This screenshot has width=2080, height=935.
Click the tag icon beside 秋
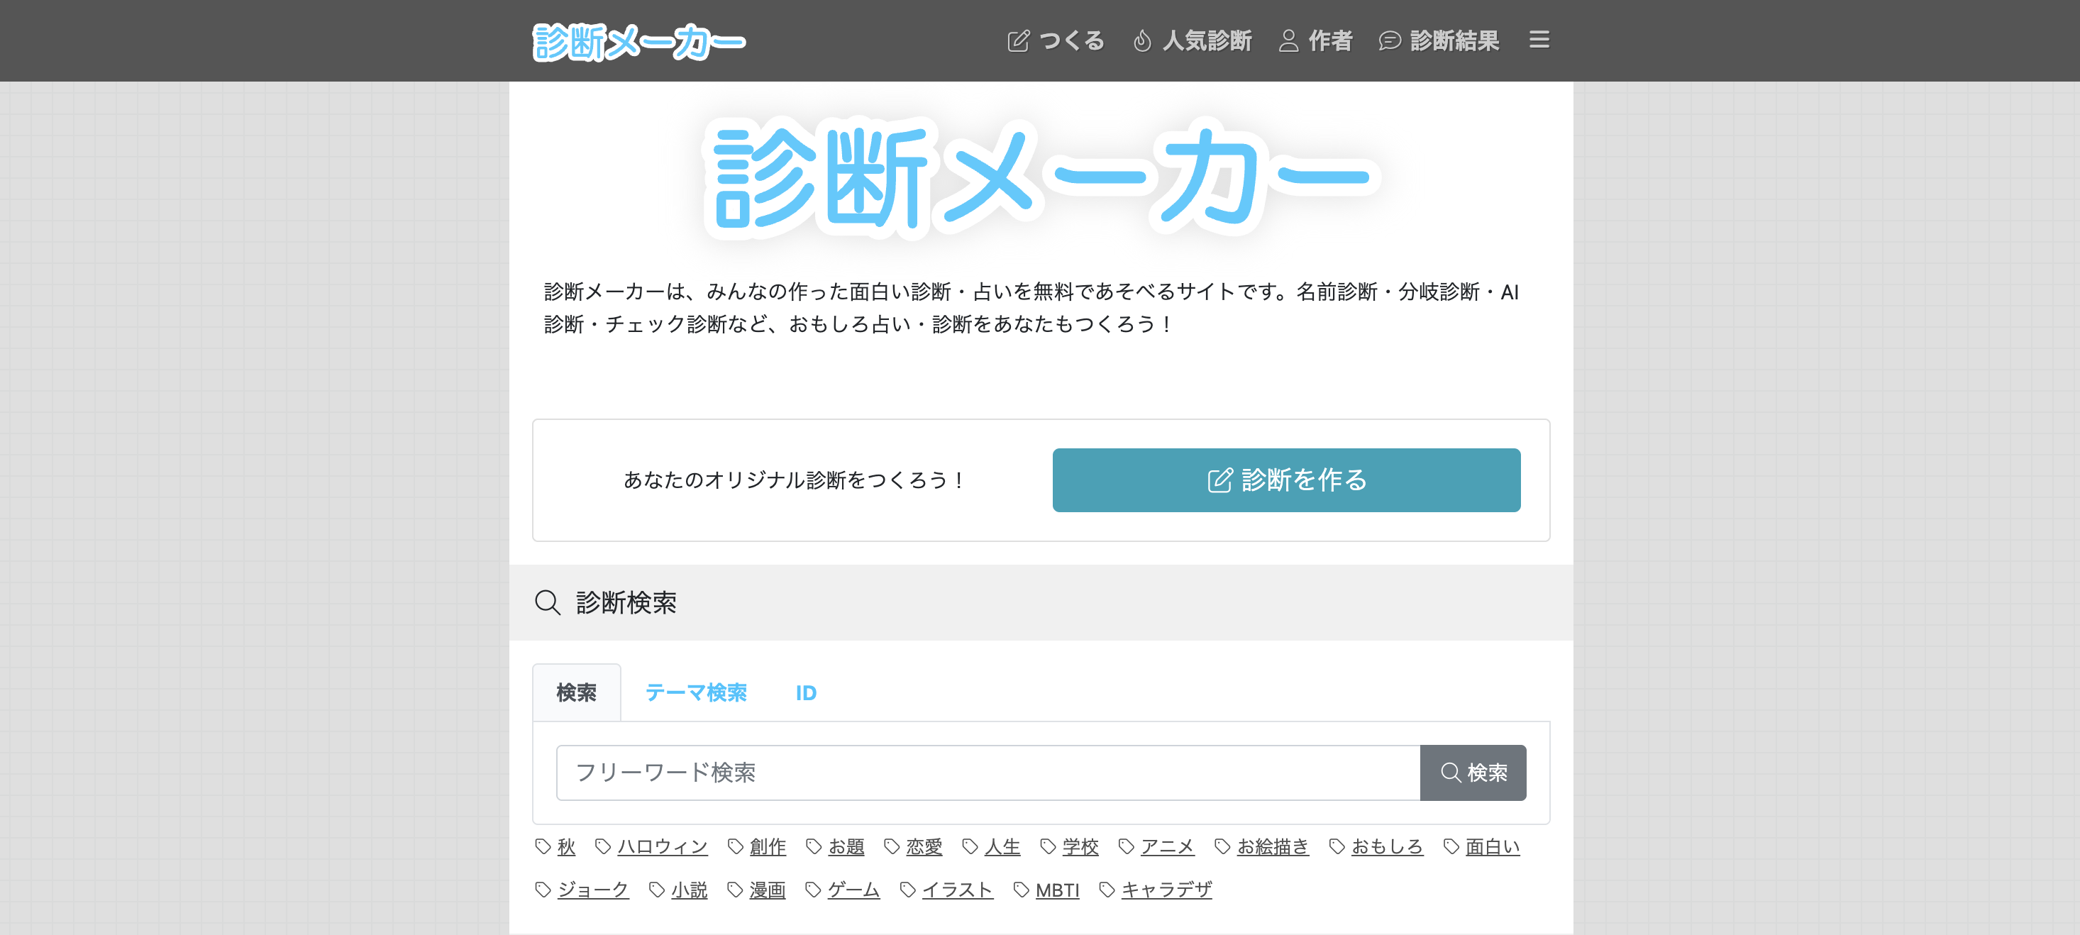543,846
